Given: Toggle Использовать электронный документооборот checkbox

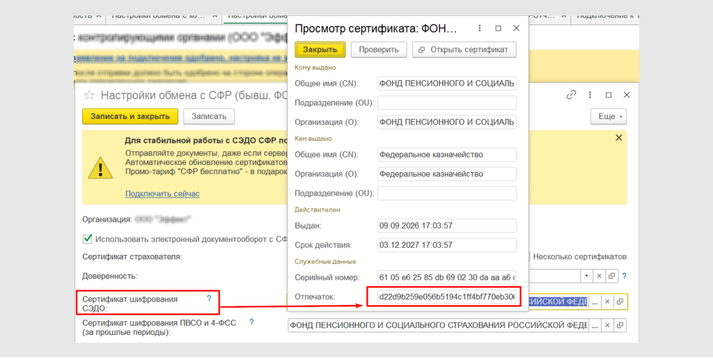Looking at the screenshot, I should coord(87,239).
